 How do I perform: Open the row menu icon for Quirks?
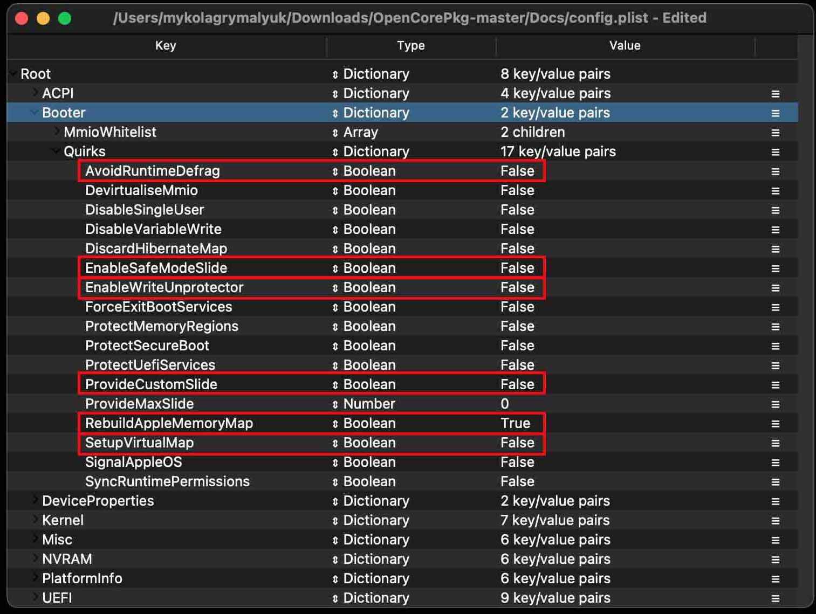776,152
